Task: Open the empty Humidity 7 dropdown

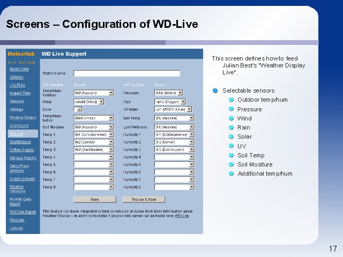Action: (x=174, y=179)
